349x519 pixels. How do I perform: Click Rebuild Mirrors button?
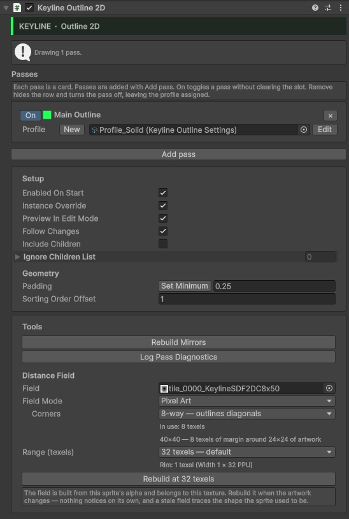click(178, 342)
